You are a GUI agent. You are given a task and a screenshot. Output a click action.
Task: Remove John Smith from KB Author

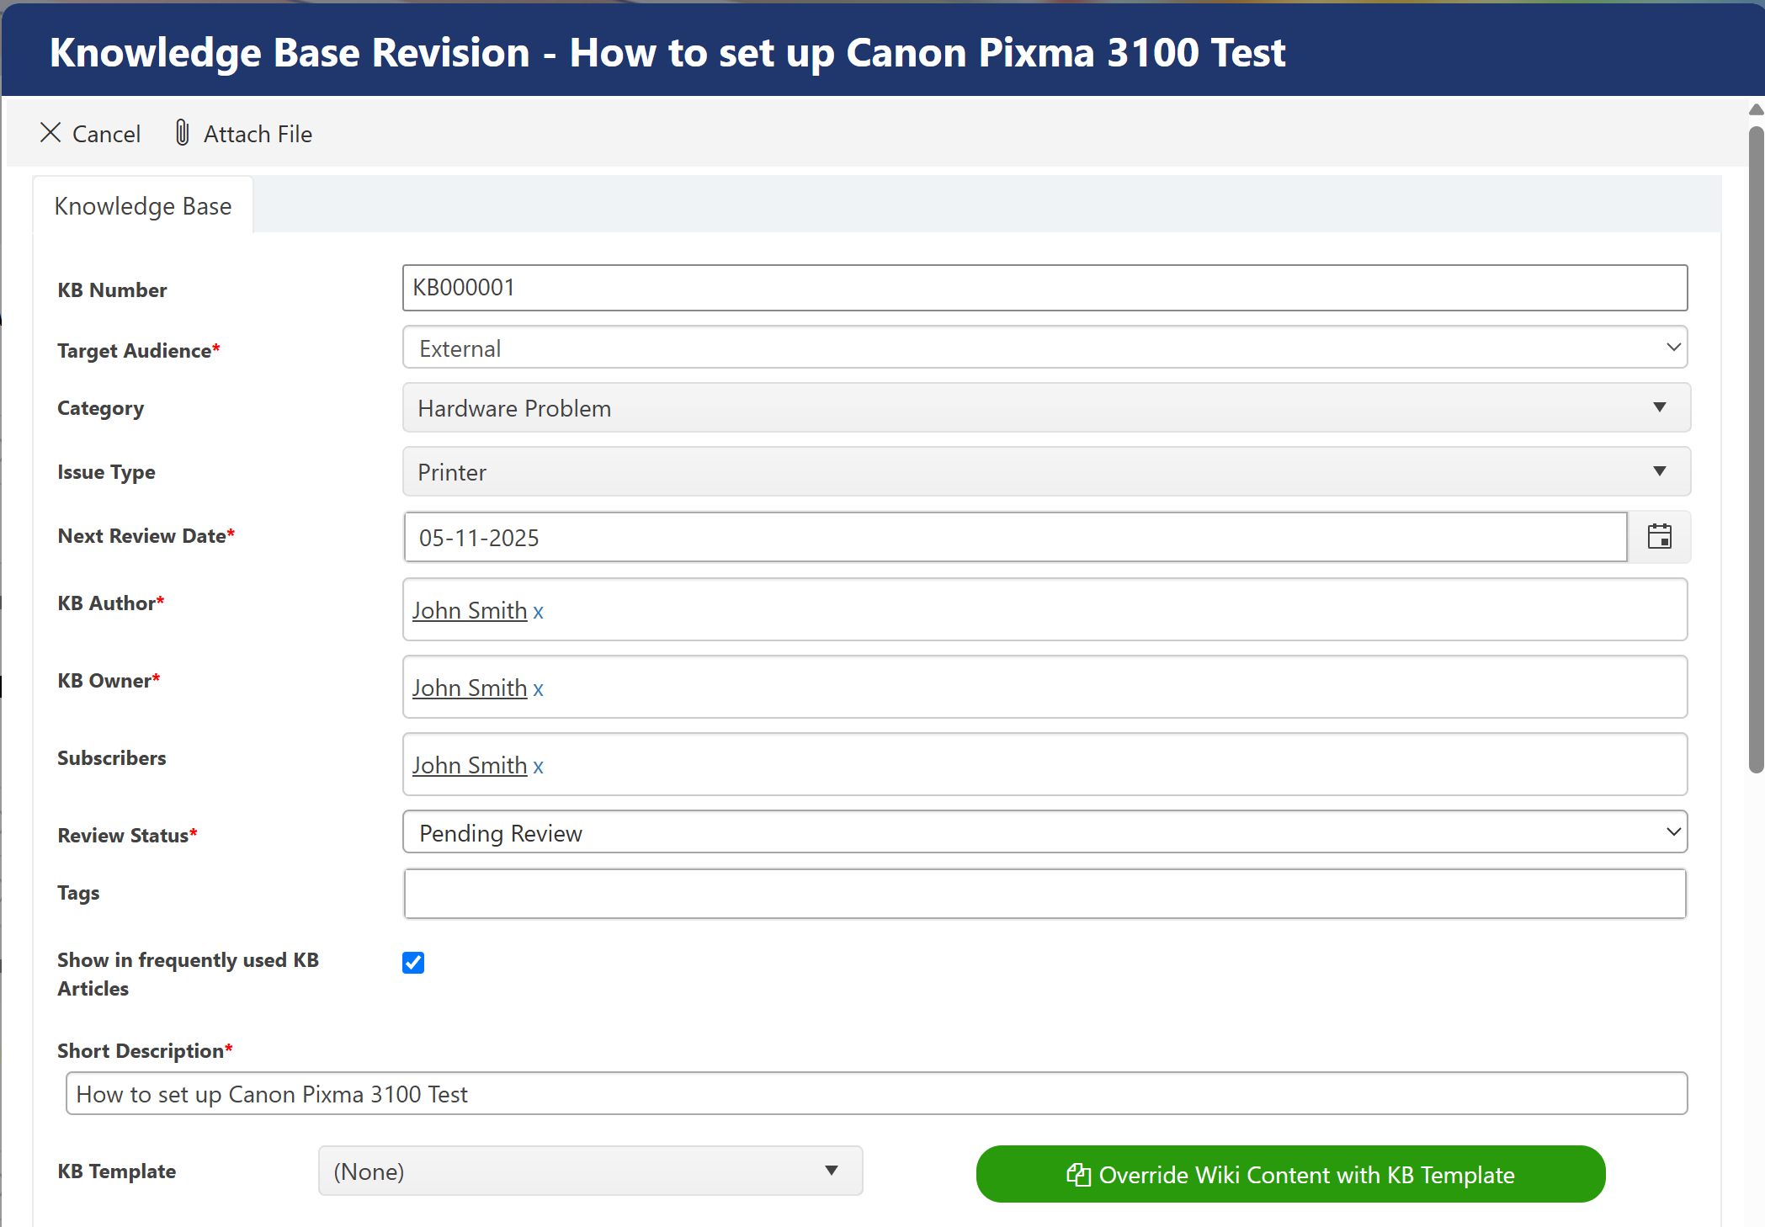click(x=538, y=613)
